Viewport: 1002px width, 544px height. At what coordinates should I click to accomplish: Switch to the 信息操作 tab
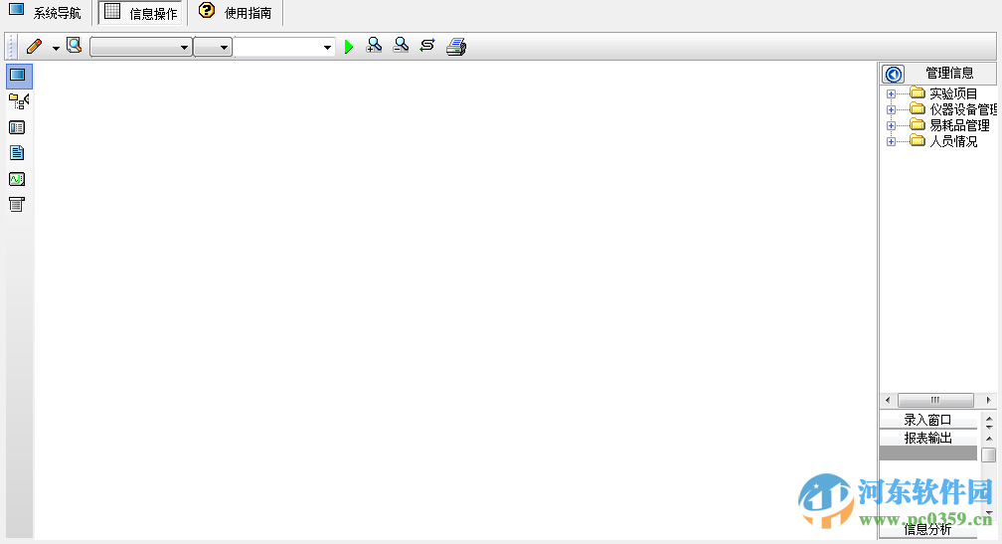pyautogui.click(x=141, y=12)
